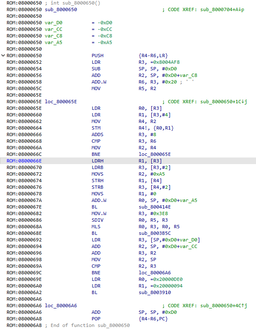
Task: Select the highlighted LDRH instruction mnemonic
Action: (x=98, y=161)
